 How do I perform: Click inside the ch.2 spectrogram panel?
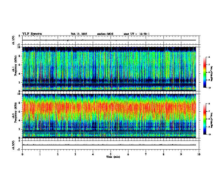[109, 116]
